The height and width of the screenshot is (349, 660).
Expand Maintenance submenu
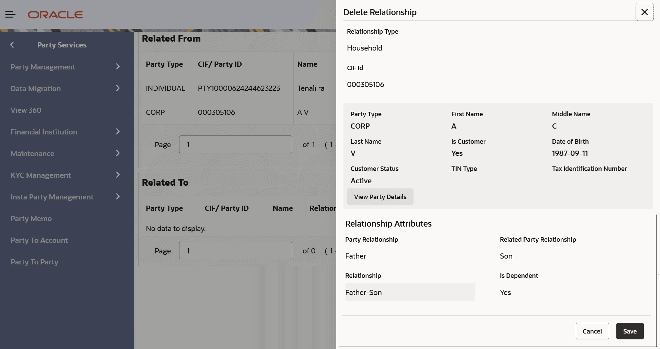[x=118, y=153]
